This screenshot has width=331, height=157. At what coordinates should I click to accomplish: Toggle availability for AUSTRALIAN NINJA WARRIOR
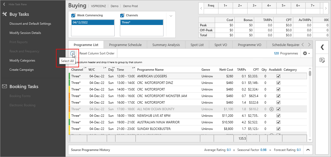[x=278, y=122]
